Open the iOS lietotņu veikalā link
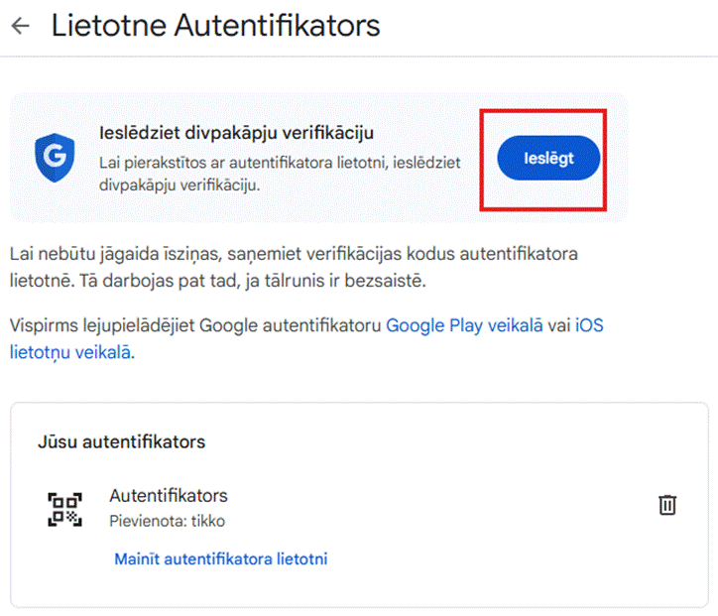This screenshot has height=616, width=718. (x=306, y=339)
